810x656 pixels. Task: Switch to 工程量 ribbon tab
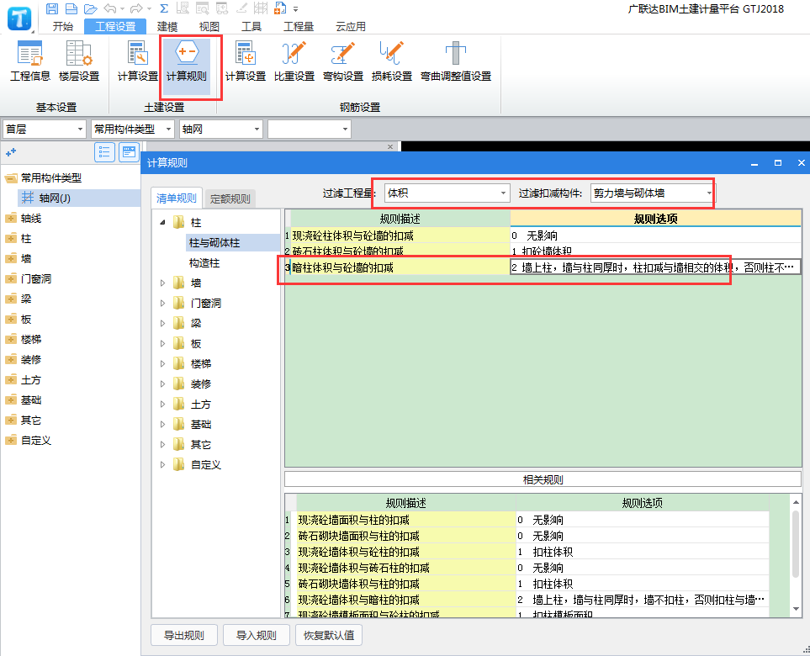(x=299, y=26)
